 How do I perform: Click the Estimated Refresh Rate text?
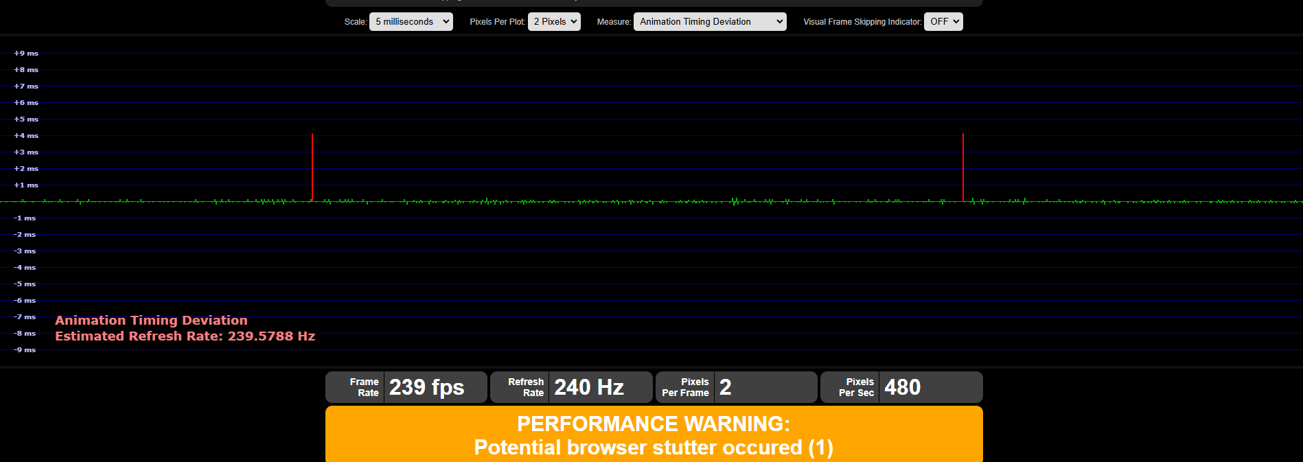pyautogui.click(x=185, y=336)
